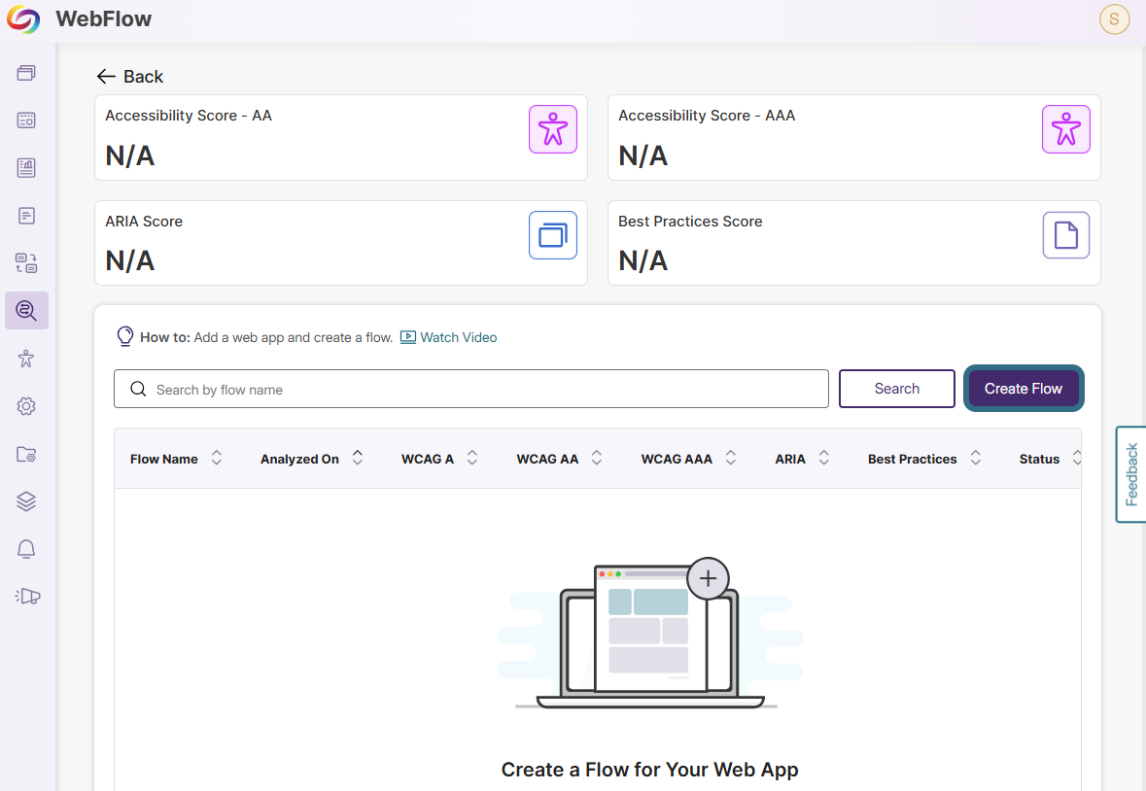The height and width of the screenshot is (791, 1146).
Task: Click the accessibility icon on AA score card
Action: point(553,129)
